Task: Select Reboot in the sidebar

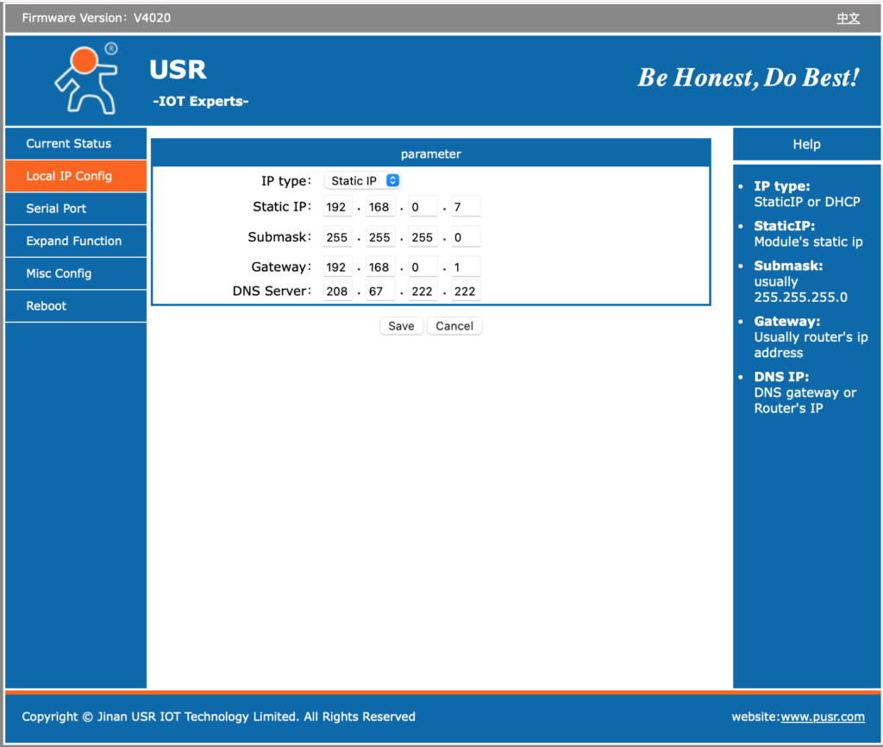Action: pyautogui.click(x=47, y=306)
